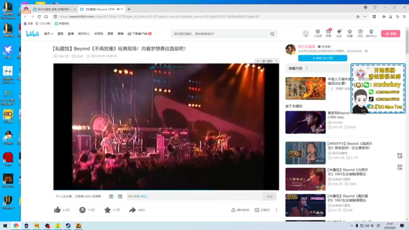Open the 4k重现 Beyond 真的爱你 video thumbnail
The width and height of the screenshot is (409, 230).
(x=305, y=205)
